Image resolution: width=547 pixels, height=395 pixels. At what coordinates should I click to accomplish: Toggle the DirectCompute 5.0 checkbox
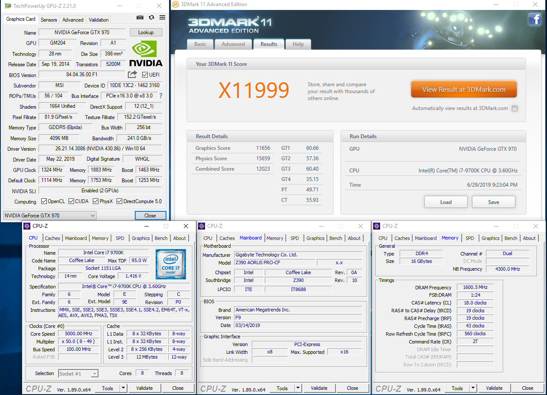[119, 201]
